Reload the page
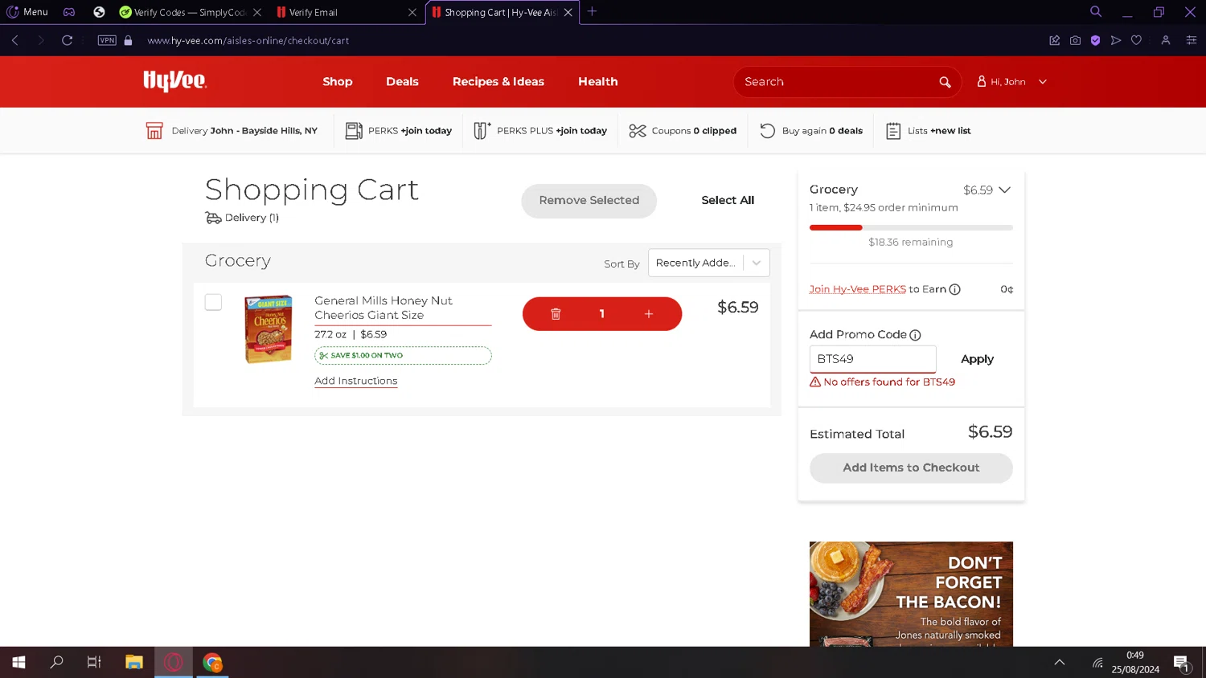Viewport: 1206px width, 678px height. (x=68, y=40)
